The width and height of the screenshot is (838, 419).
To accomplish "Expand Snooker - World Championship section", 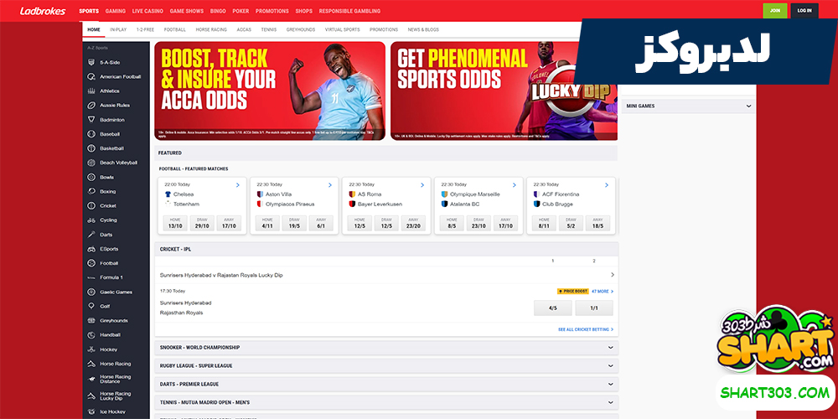I will click(386, 348).
